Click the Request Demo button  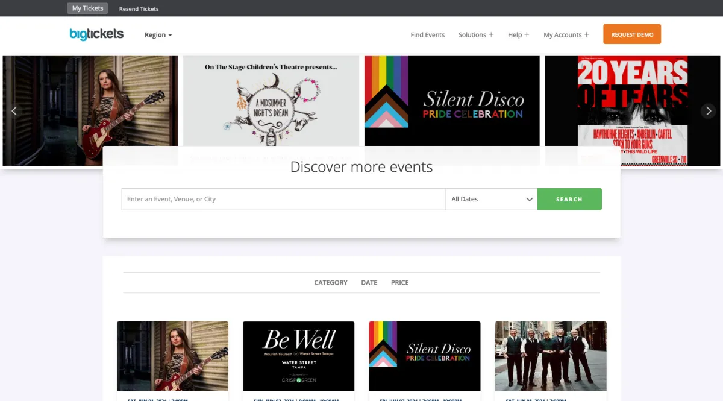[632, 34]
